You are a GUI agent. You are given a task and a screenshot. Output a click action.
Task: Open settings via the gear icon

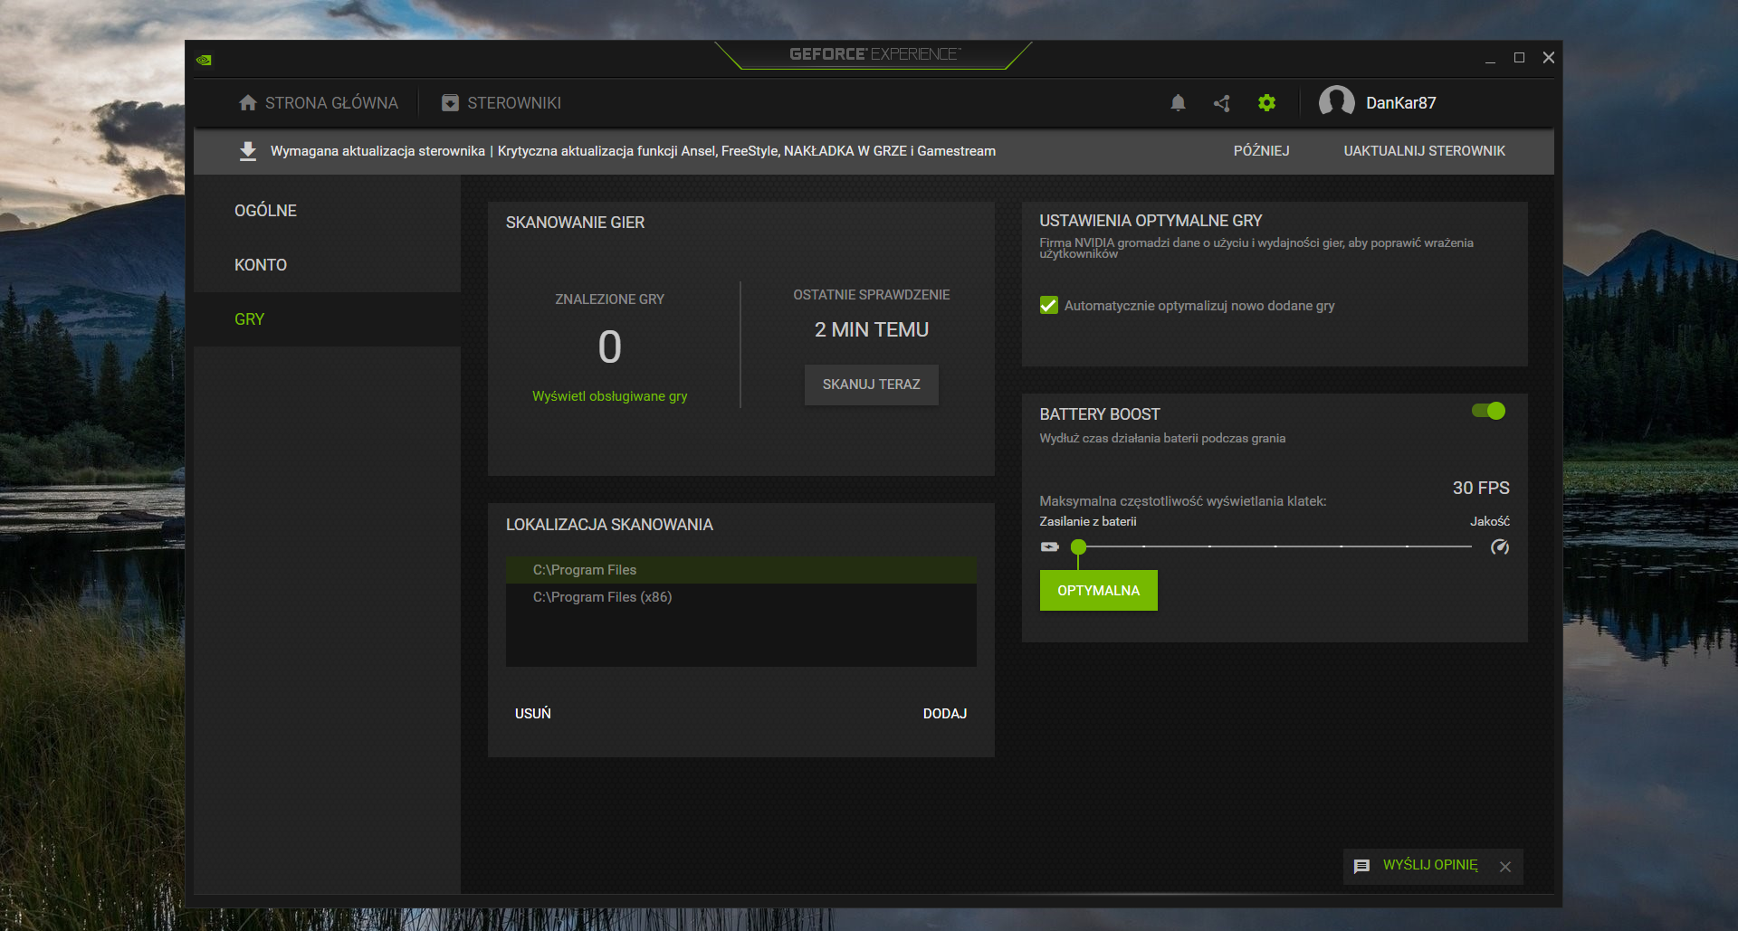coord(1266,103)
